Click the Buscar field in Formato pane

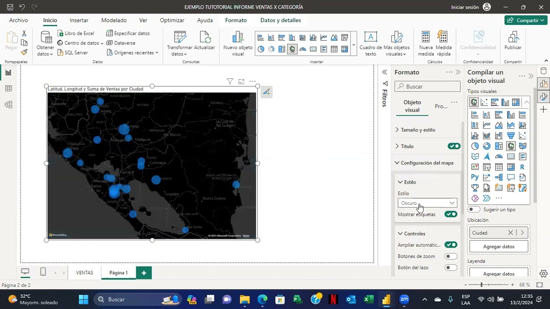(428, 86)
